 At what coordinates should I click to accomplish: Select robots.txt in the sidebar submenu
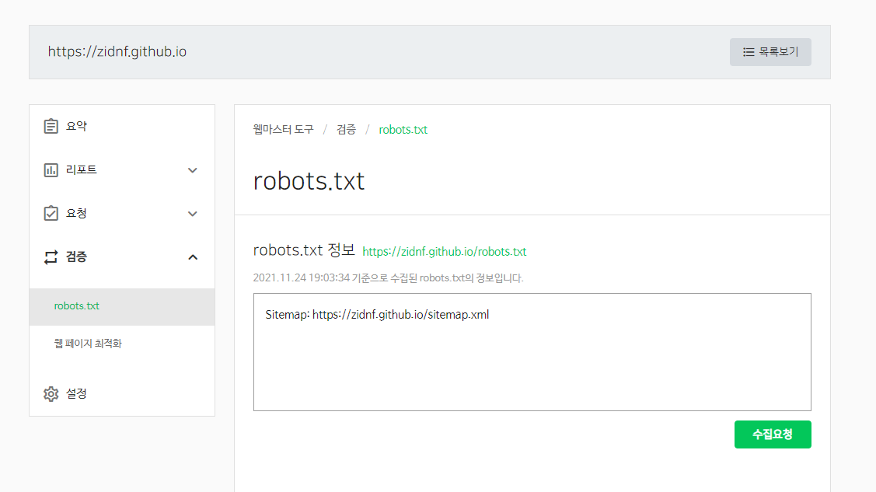click(77, 306)
